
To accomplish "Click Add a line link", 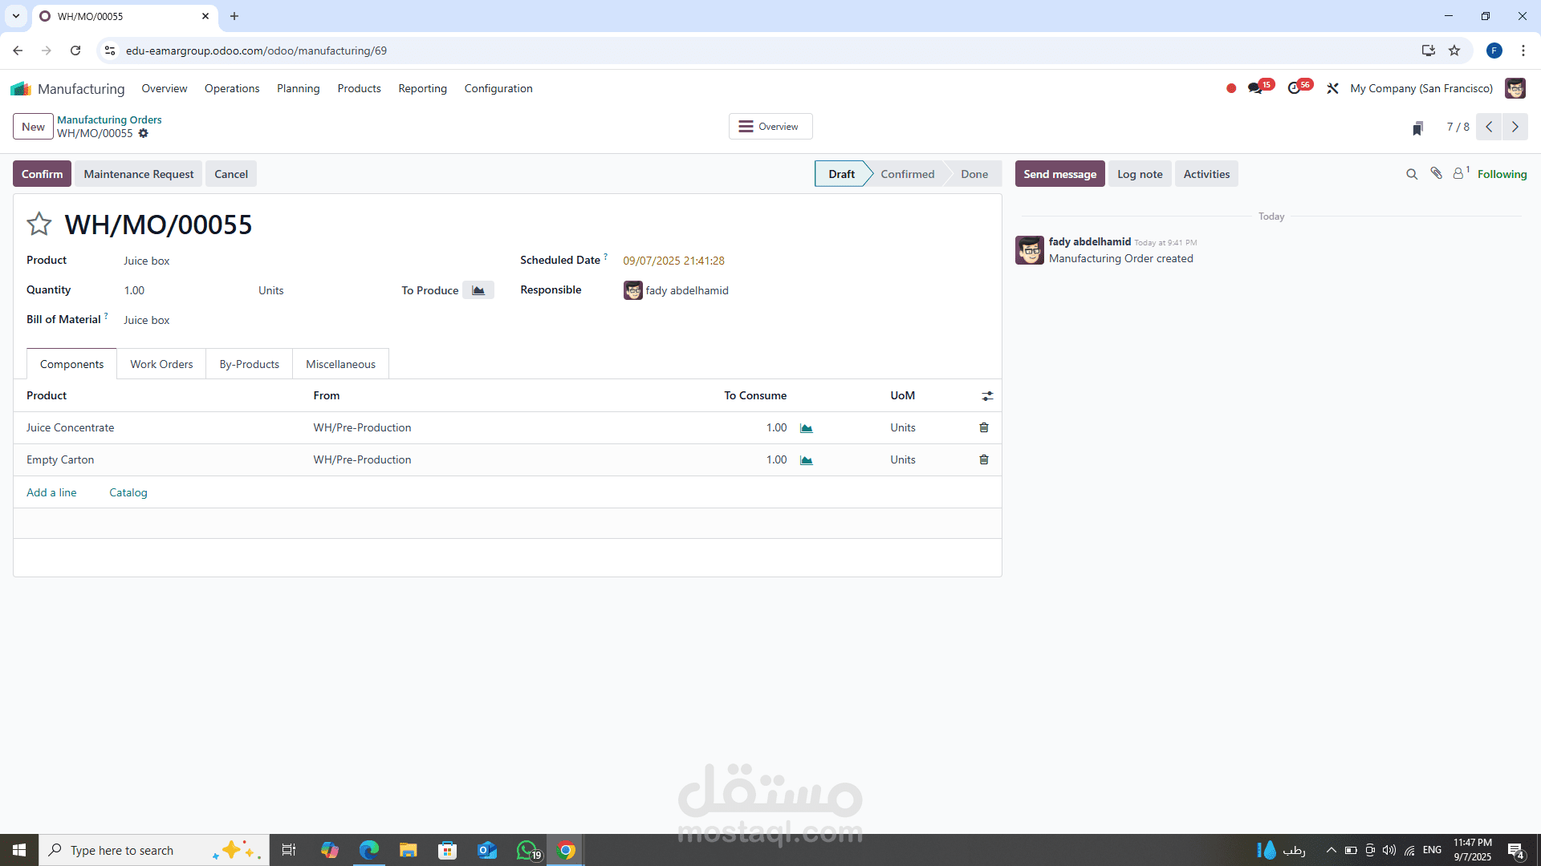I will [51, 492].
